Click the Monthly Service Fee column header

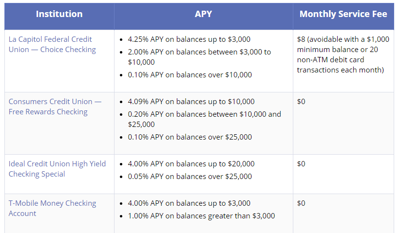(x=343, y=14)
